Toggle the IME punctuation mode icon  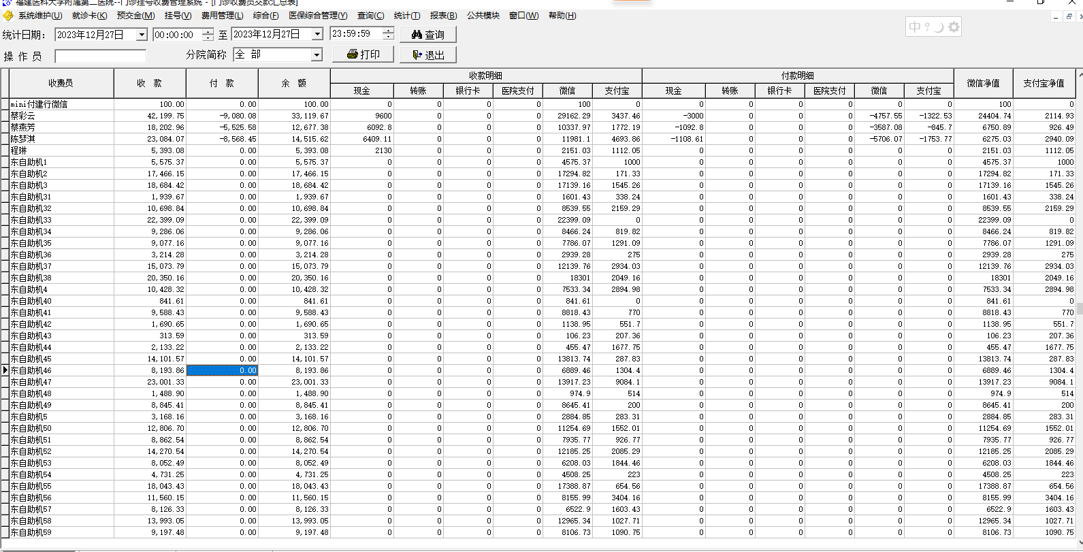927,27
